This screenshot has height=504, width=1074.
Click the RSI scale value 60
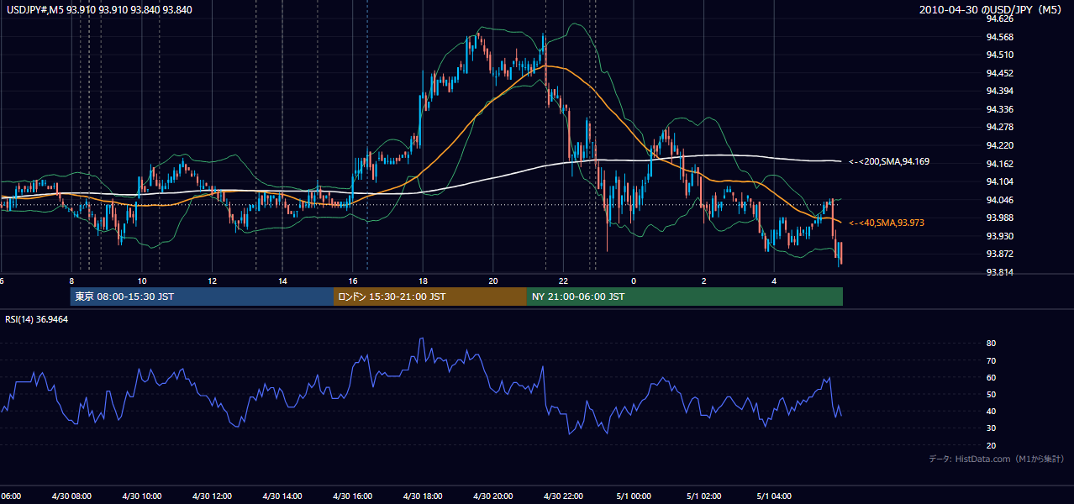tap(991, 377)
